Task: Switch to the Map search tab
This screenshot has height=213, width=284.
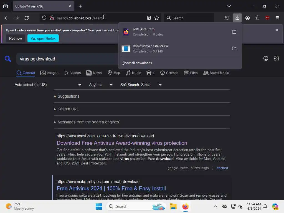Action: (114, 73)
